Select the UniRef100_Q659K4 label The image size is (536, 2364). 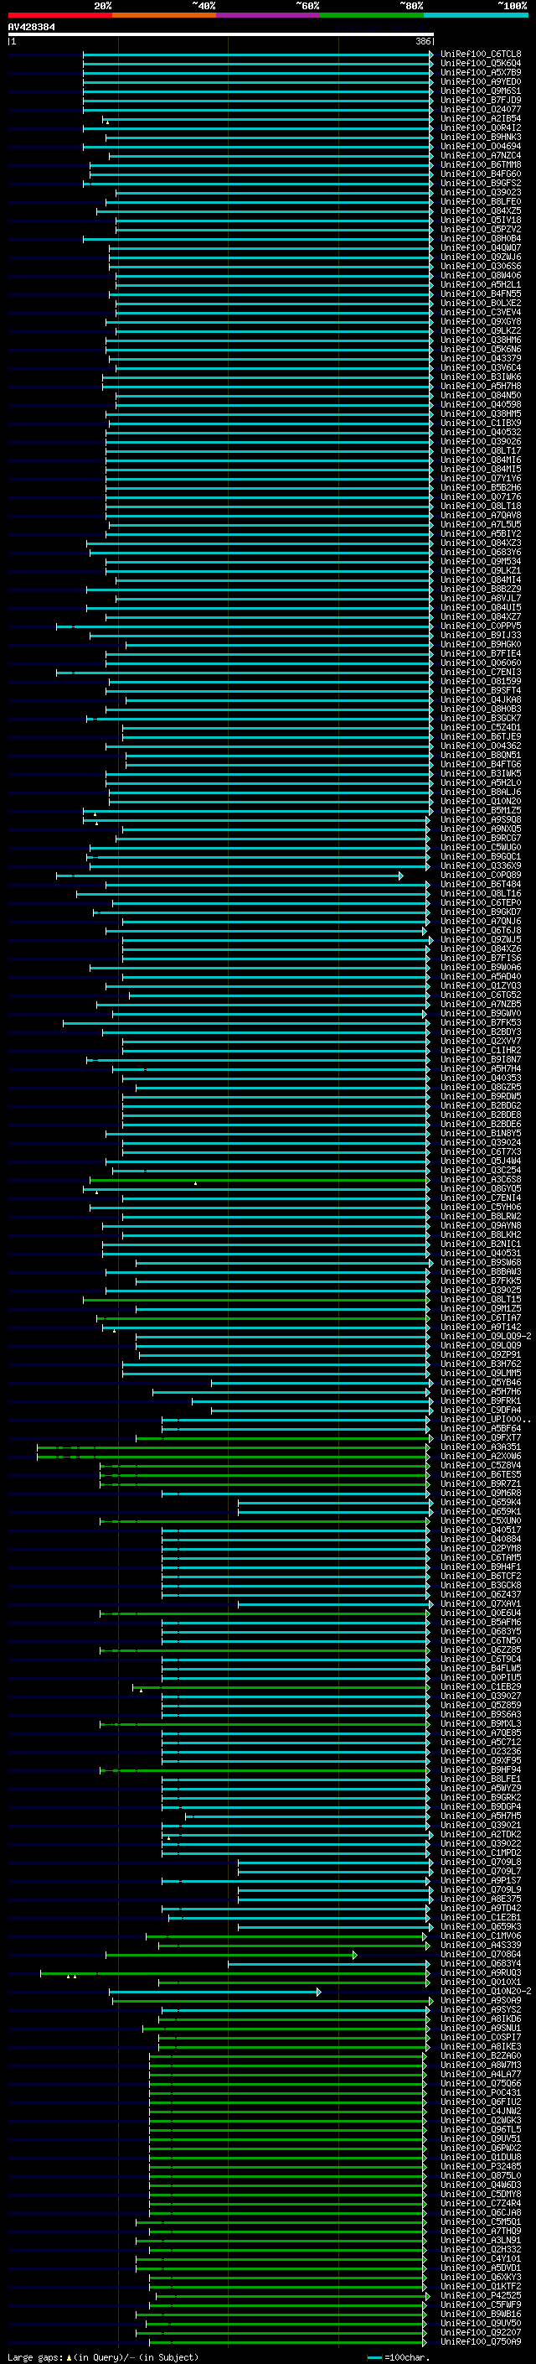pos(480,1502)
